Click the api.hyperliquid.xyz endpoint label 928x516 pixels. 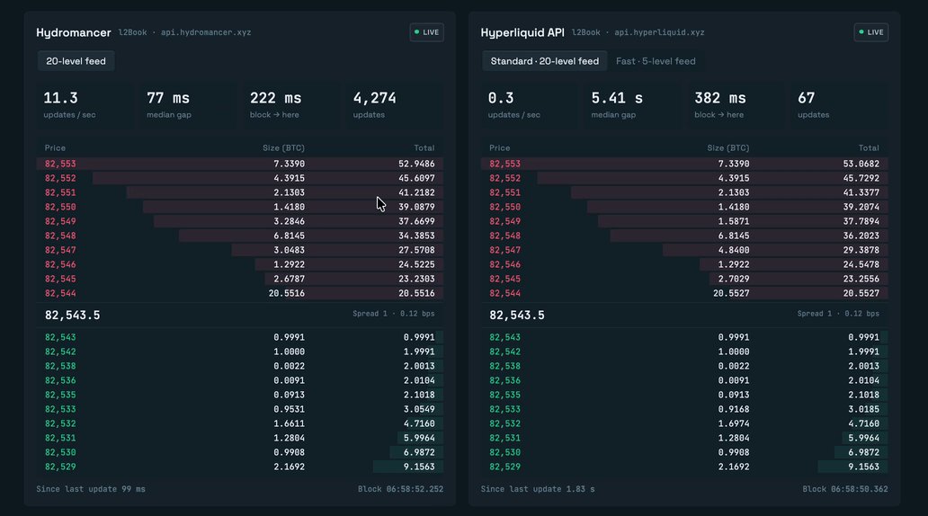[x=659, y=32]
